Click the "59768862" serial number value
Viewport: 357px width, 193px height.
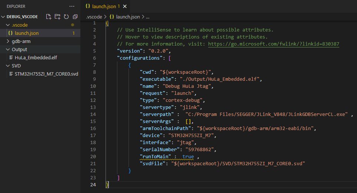[200, 150]
